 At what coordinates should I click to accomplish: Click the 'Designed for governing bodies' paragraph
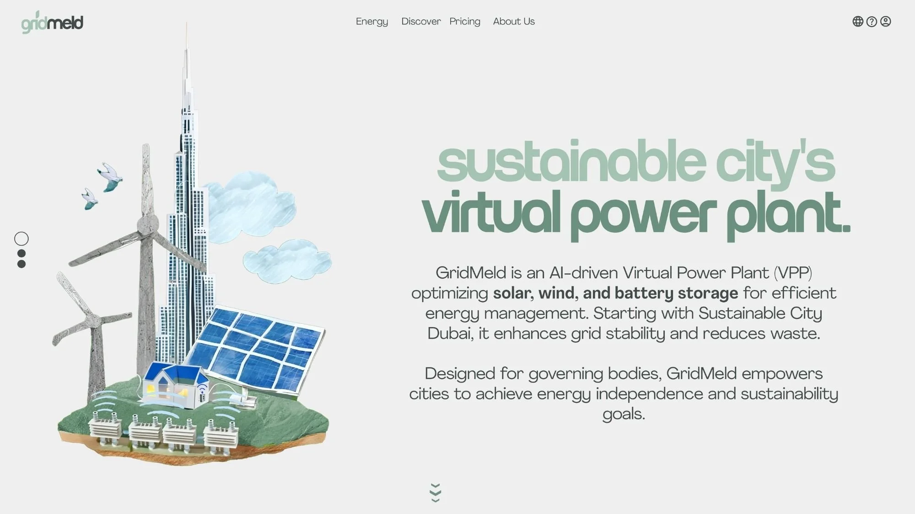[624, 393]
